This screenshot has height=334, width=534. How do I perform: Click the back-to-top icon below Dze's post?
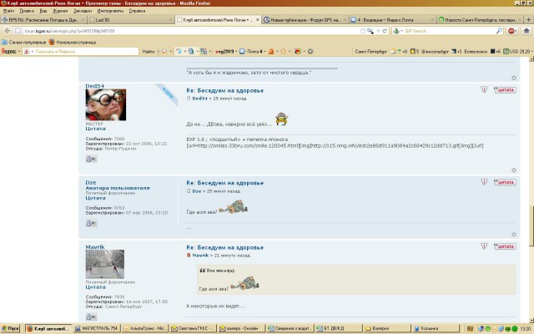tap(514, 235)
